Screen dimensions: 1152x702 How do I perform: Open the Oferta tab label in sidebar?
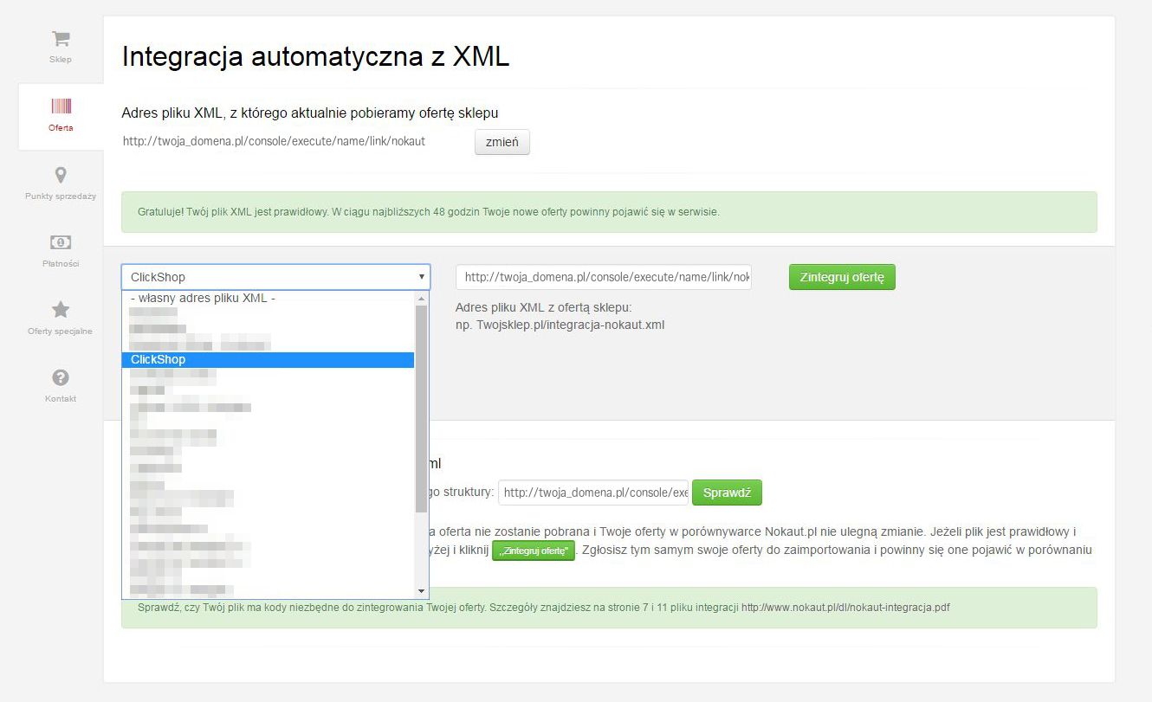pyautogui.click(x=61, y=128)
